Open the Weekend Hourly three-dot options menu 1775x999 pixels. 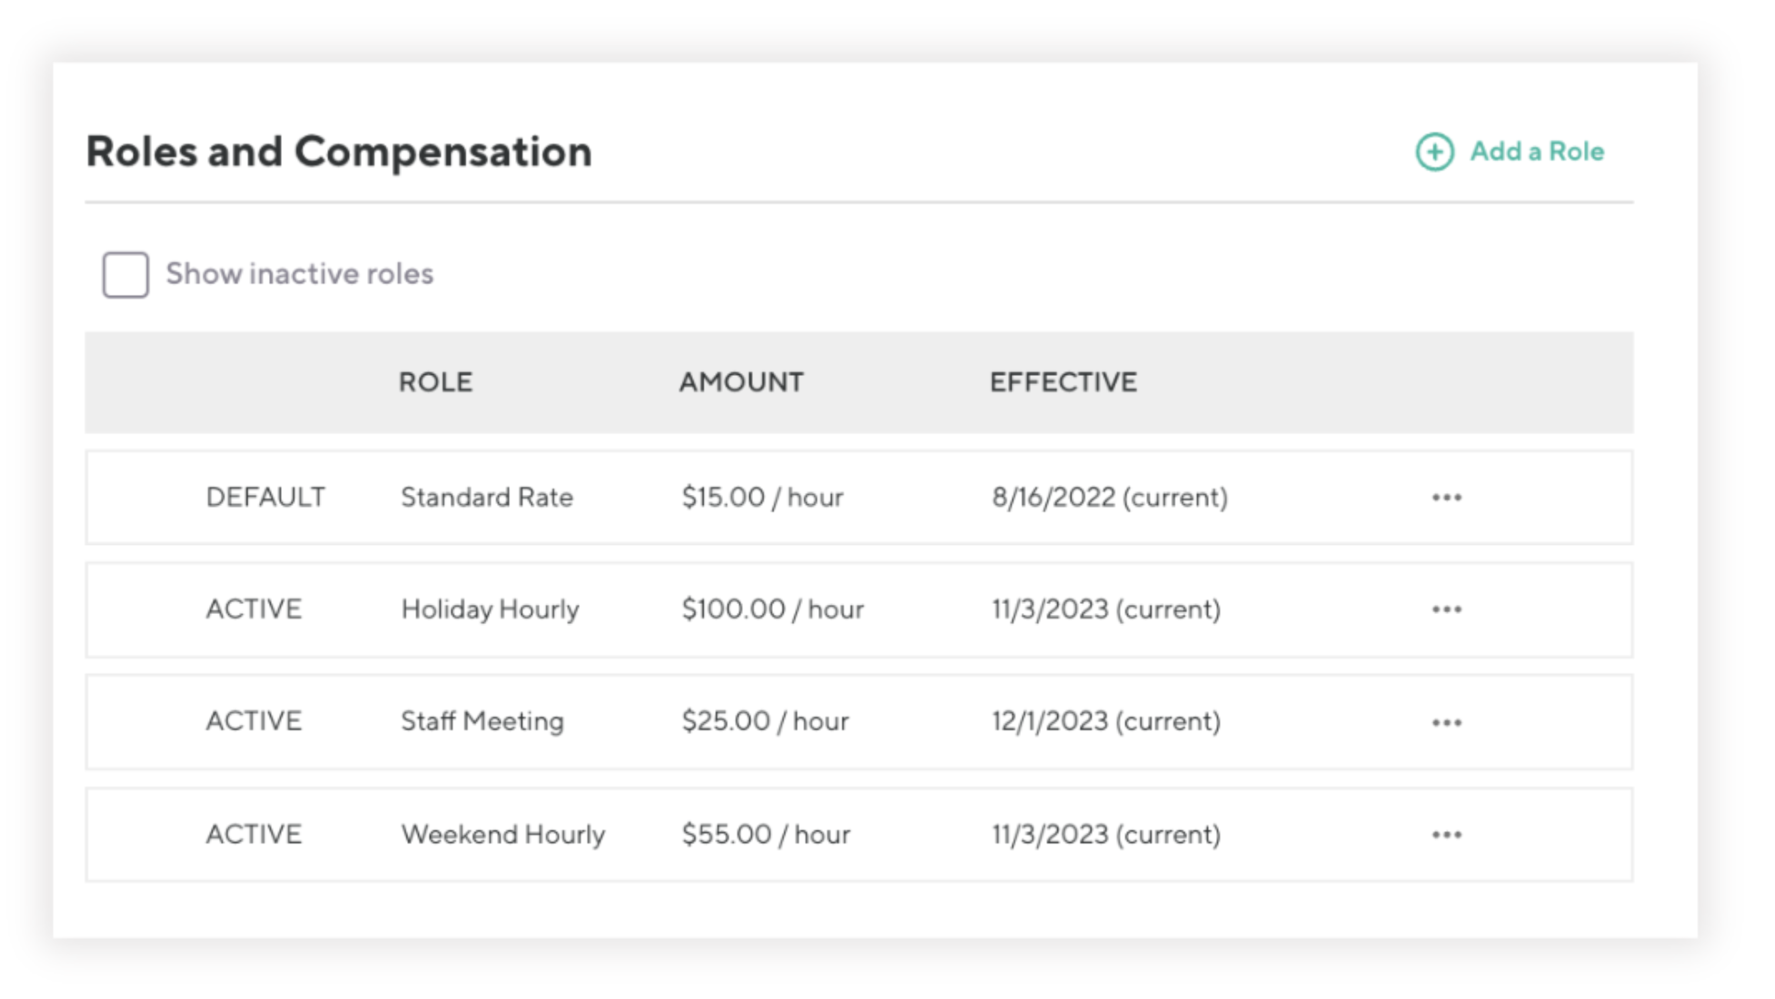click(x=1446, y=835)
